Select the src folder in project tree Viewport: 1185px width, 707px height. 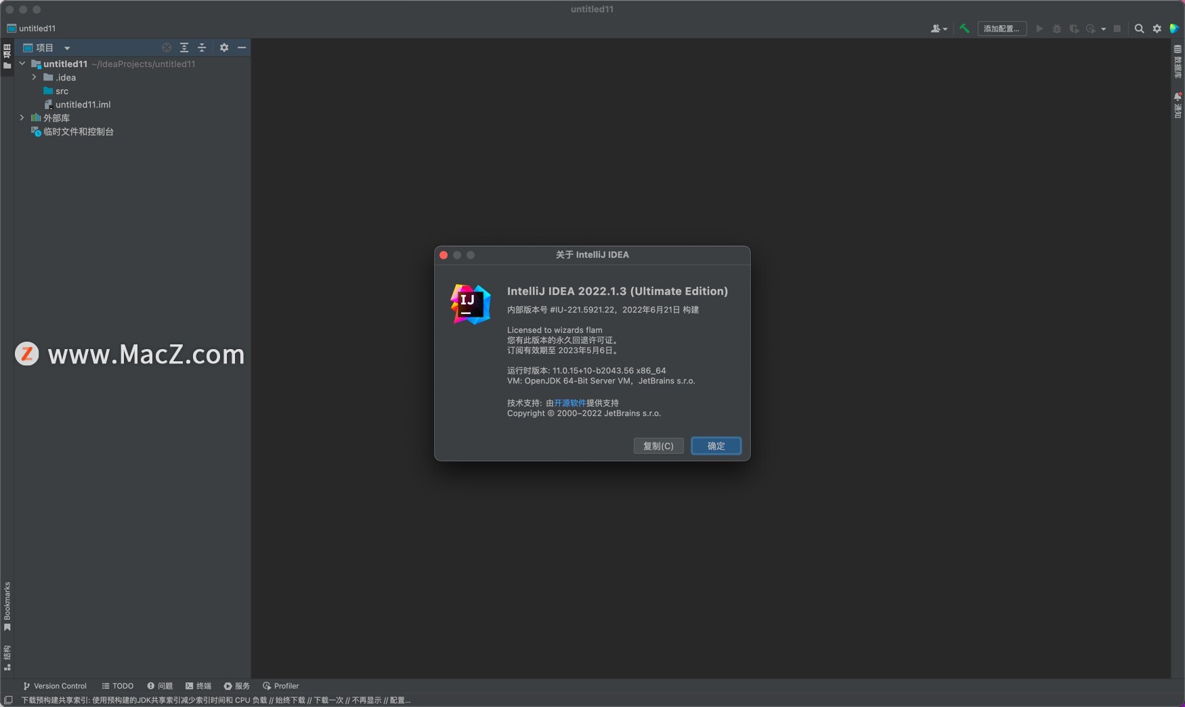[132, 91]
